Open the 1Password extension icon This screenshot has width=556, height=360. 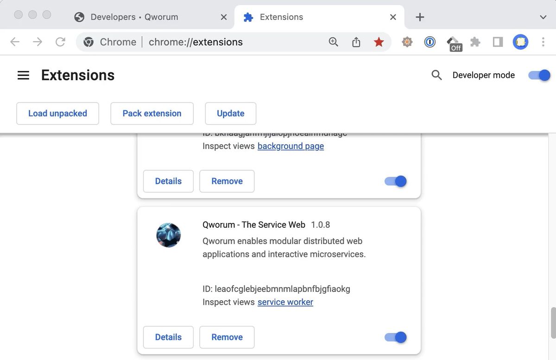pos(430,42)
